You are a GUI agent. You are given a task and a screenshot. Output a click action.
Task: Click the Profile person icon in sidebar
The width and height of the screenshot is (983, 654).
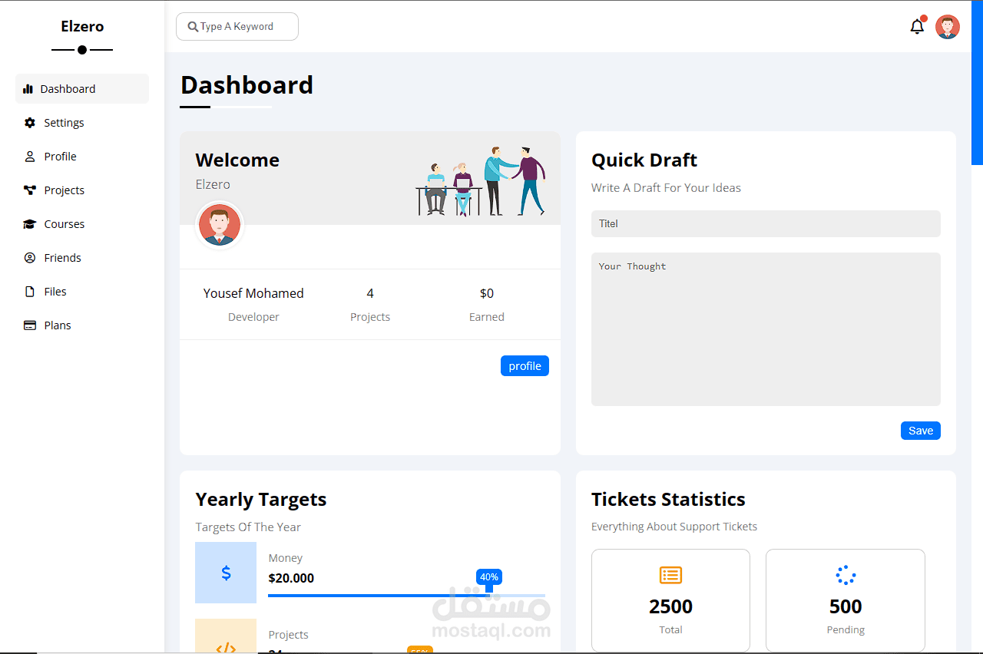click(28, 156)
